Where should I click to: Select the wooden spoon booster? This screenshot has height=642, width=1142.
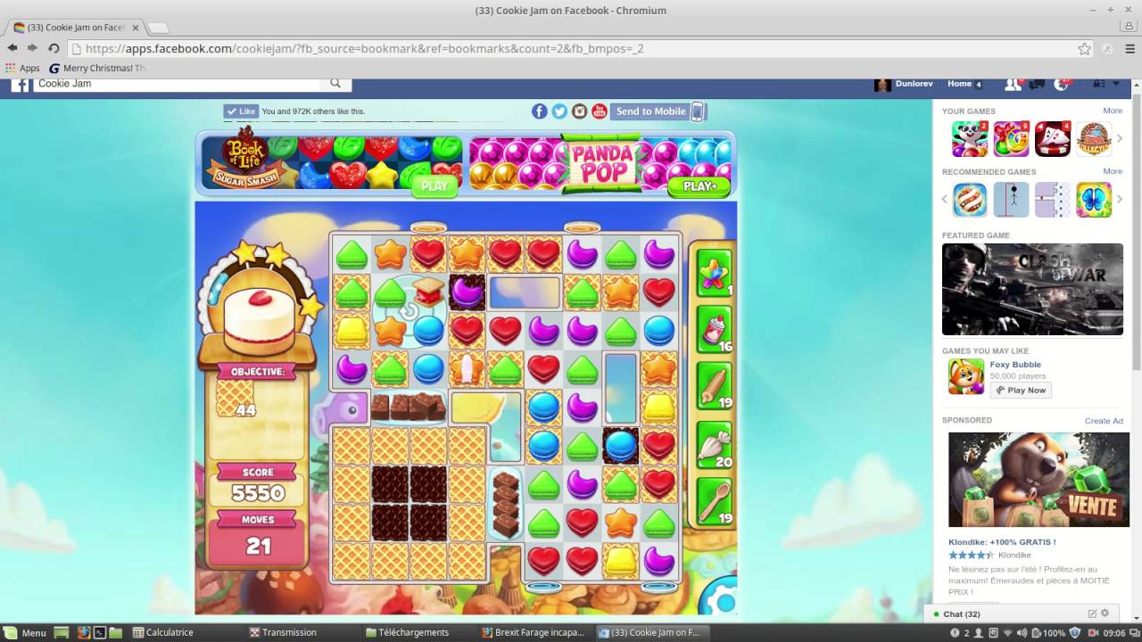[714, 502]
